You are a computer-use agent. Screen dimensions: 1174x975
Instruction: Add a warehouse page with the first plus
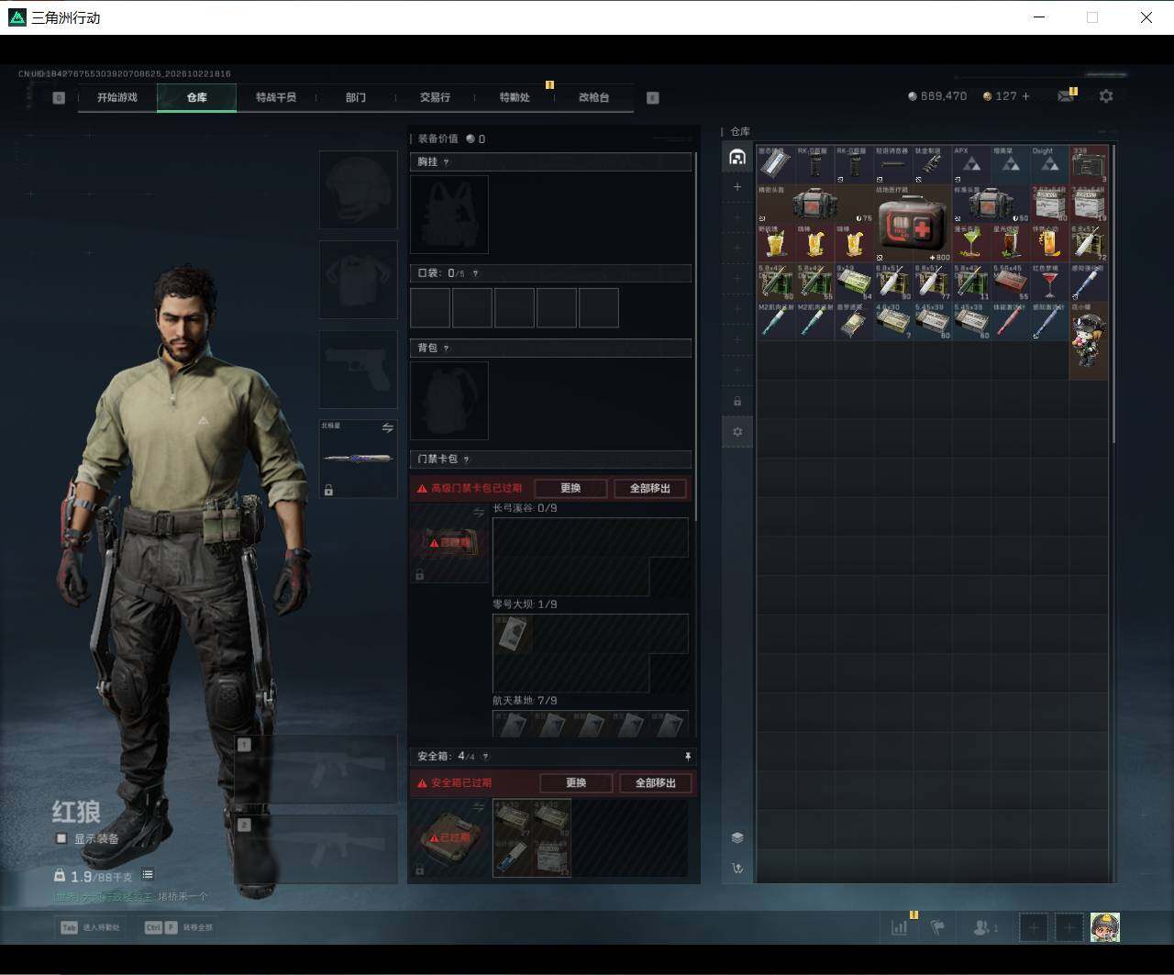[x=737, y=187]
